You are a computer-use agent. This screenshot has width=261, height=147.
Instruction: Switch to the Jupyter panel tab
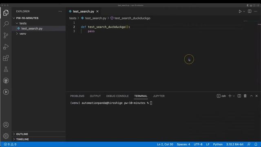(x=159, y=96)
